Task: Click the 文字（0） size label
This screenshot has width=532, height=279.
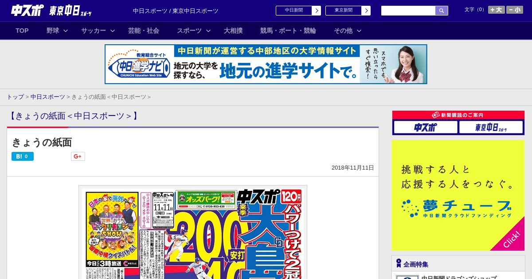Action: [475, 10]
